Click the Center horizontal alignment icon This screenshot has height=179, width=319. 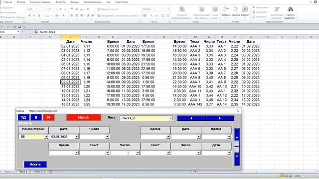point(76,15)
